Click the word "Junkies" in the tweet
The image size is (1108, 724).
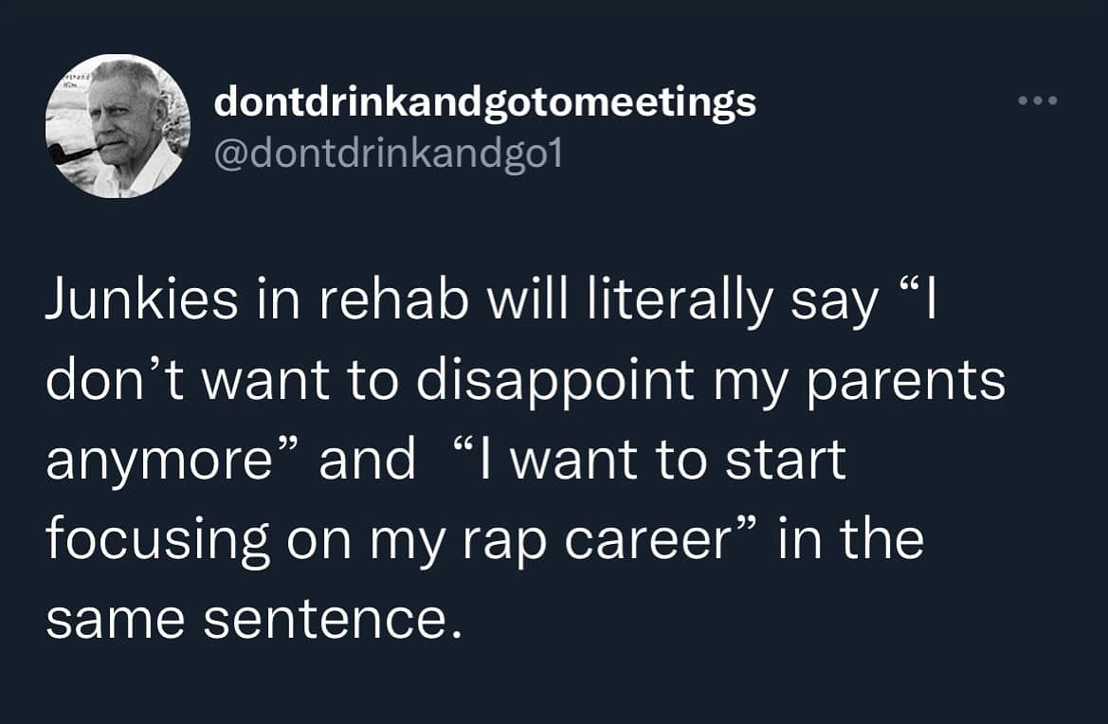(x=142, y=300)
